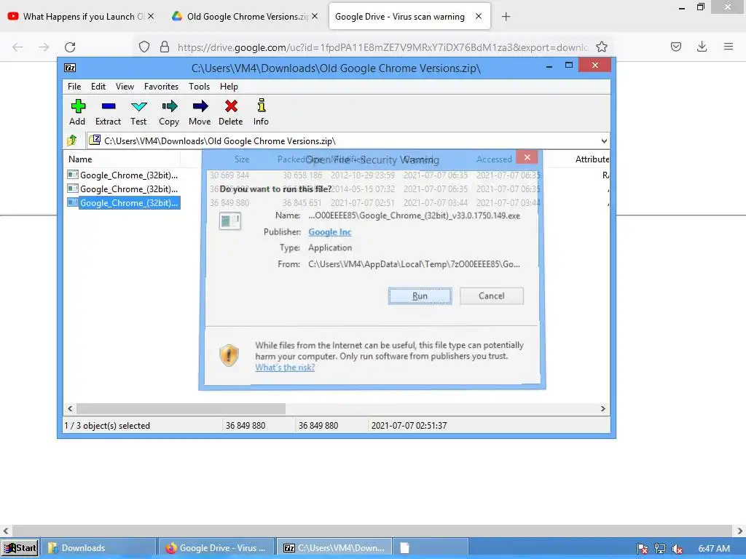The height and width of the screenshot is (559, 746).
Task: Click the blank document taskbar button
Action: 431,548
